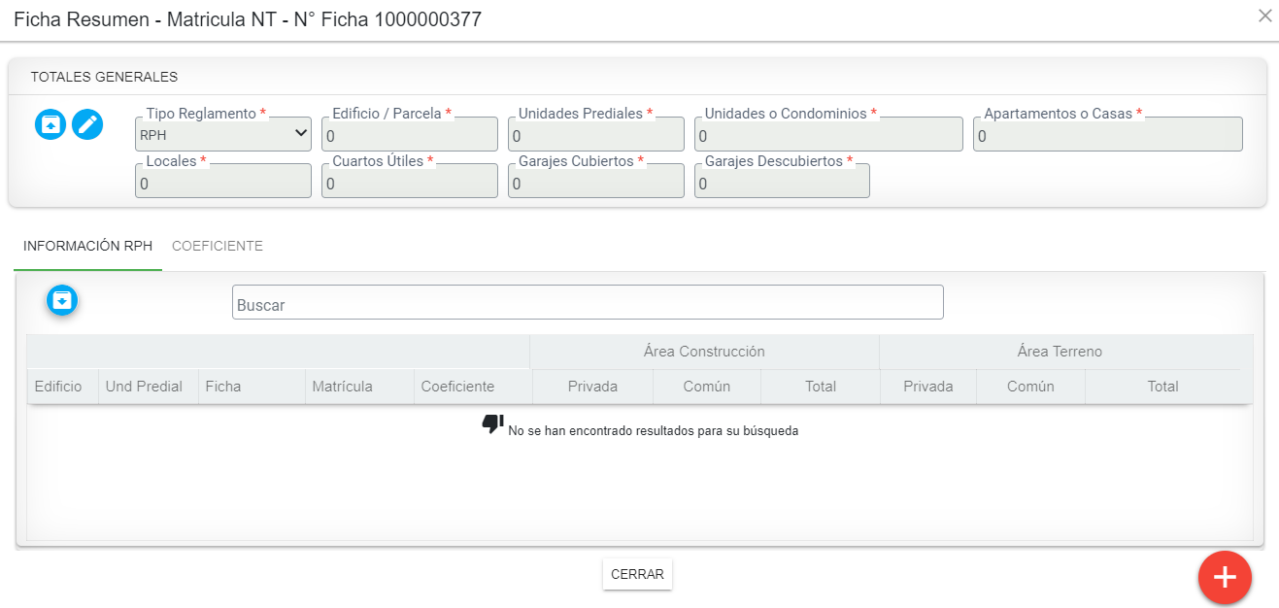Viewport: 1279px width, 608px height.
Task: Click the Edificio / Parcela field
Action: coord(409,135)
